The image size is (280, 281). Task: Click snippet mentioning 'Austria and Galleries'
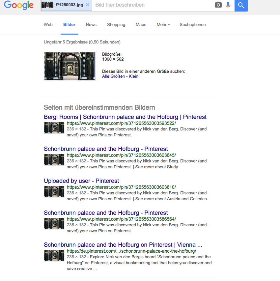pos(137,196)
